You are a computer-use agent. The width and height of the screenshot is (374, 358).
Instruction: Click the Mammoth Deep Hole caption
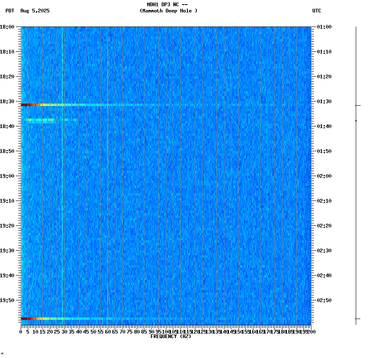[x=168, y=11]
